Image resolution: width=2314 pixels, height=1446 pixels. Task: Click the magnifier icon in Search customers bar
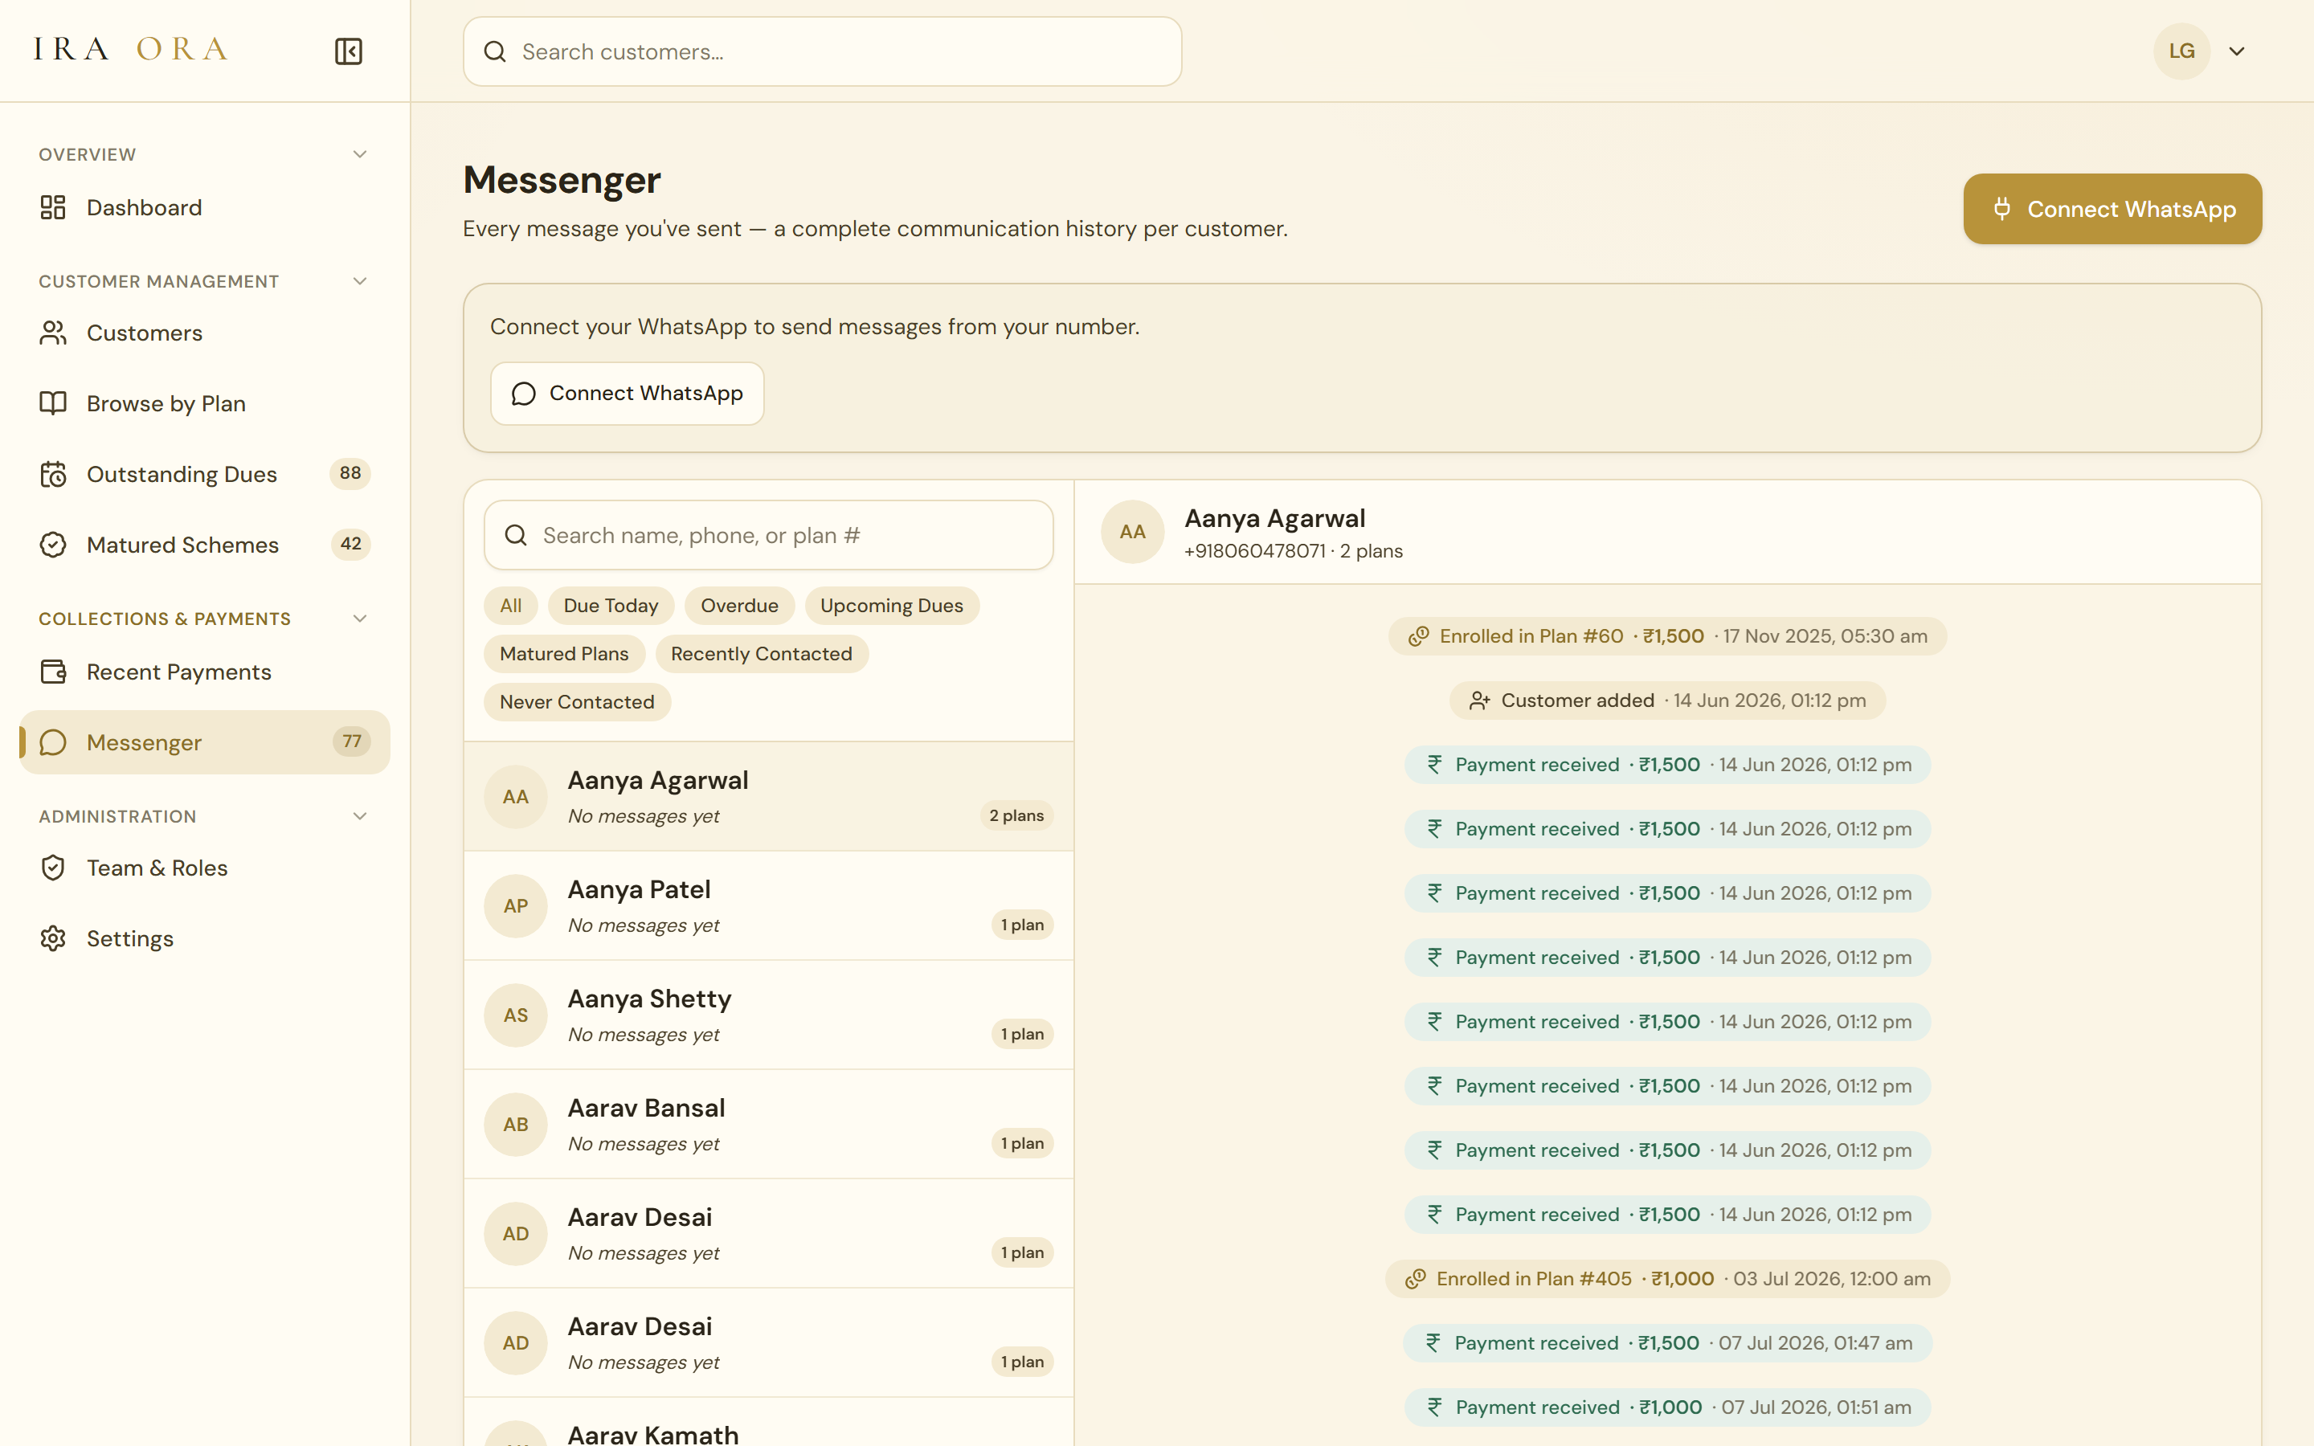point(494,51)
